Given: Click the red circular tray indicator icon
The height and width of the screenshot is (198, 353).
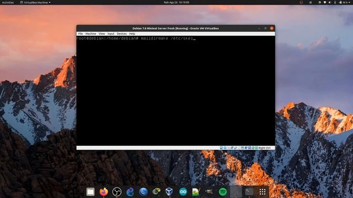Looking at the screenshot, I should [x=301, y=2].
